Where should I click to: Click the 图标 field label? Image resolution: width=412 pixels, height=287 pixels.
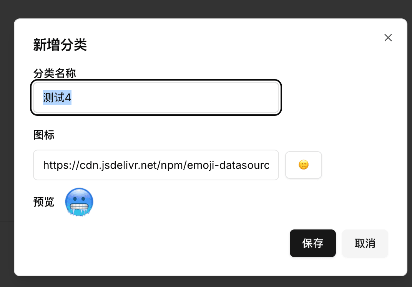tap(44, 135)
